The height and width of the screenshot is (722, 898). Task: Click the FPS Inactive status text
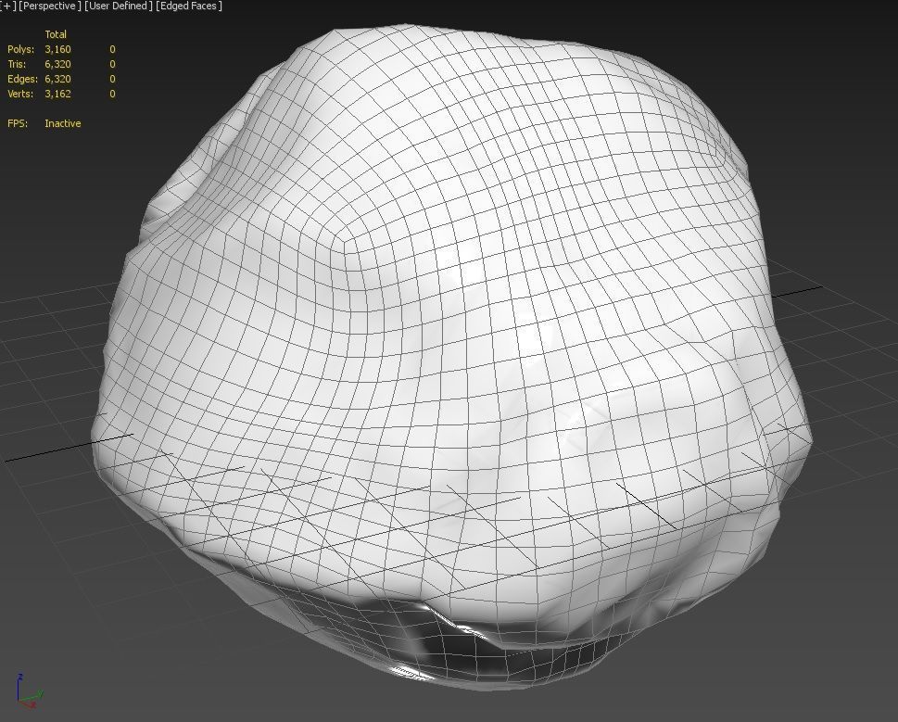63,123
